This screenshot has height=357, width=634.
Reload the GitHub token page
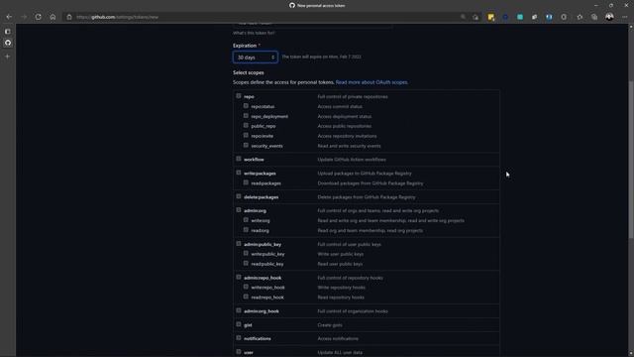(x=38, y=17)
